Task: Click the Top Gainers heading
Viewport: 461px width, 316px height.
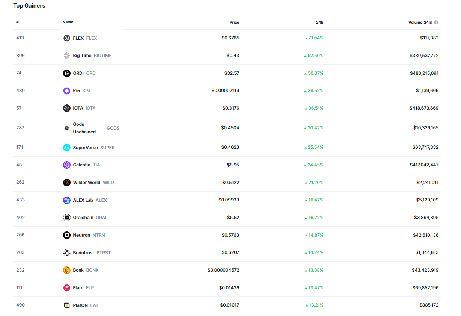Action: 29,6
